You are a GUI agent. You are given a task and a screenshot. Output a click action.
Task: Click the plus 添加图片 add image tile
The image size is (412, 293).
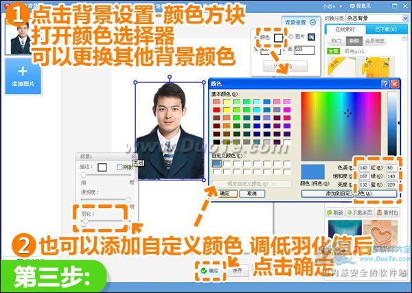[x=23, y=76]
